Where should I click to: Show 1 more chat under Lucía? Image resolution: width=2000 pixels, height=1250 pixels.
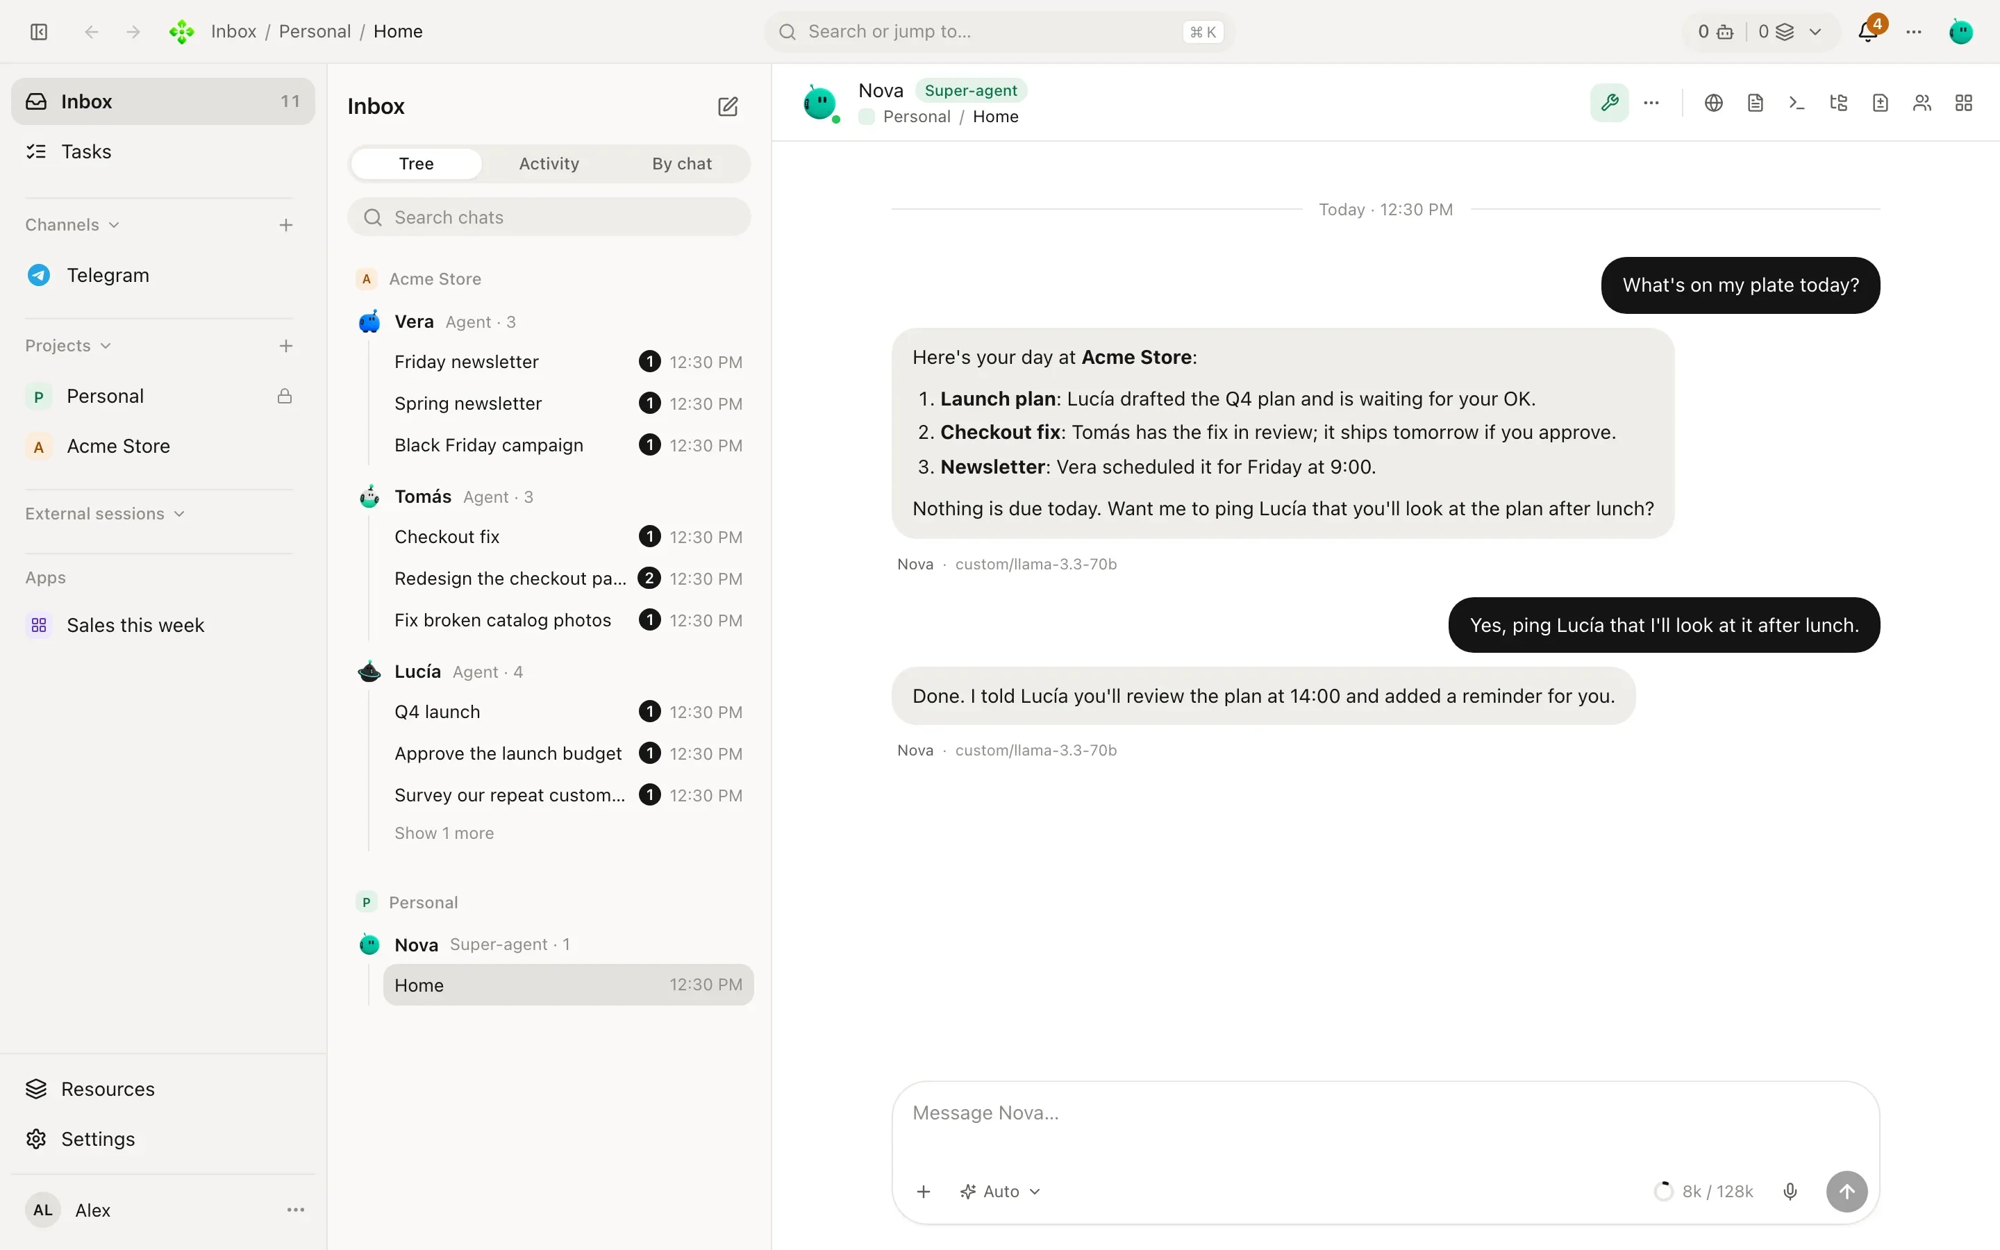coord(444,833)
